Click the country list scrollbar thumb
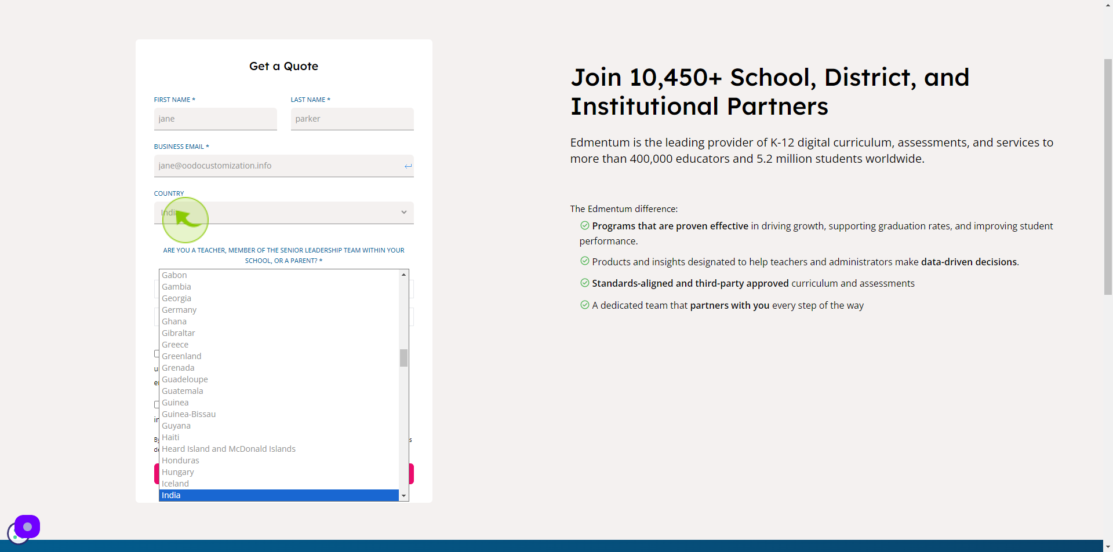Viewport: 1113px width, 552px height. click(x=403, y=358)
